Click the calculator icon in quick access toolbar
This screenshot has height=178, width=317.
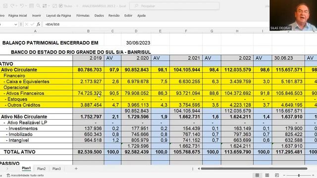coord(5,6)
